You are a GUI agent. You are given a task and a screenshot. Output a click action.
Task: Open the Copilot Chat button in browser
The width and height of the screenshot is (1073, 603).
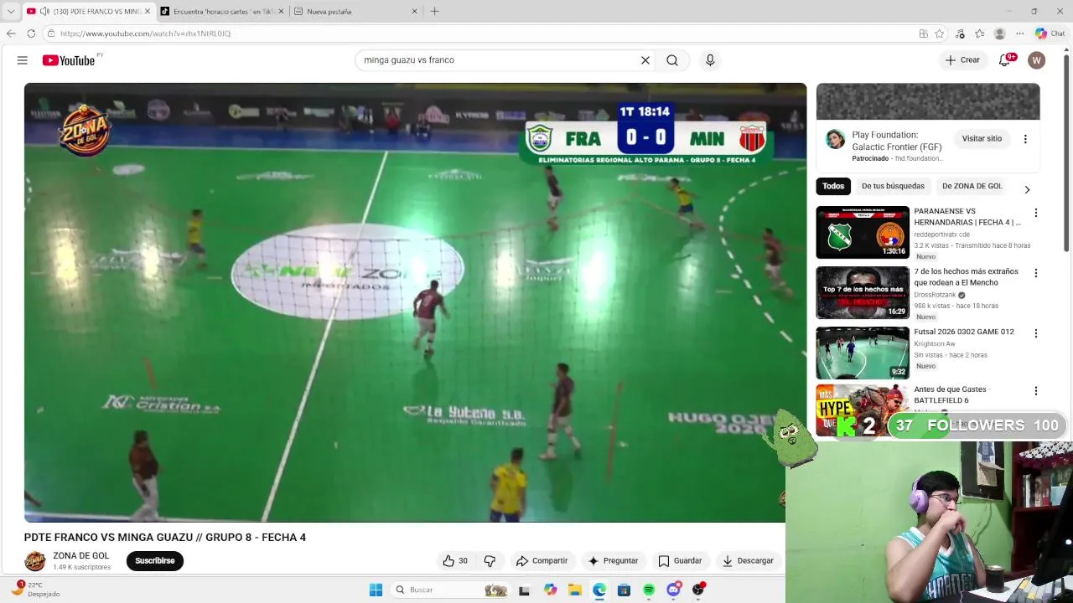coord(1050,33)
